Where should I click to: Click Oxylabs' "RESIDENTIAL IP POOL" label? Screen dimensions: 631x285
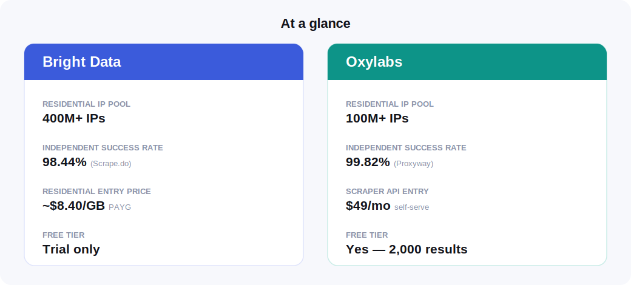[390, 104]
